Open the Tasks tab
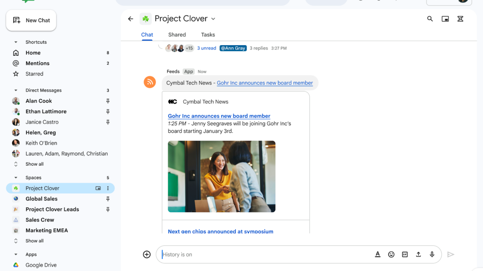483x271 pixels. click(x=208, y=35)
